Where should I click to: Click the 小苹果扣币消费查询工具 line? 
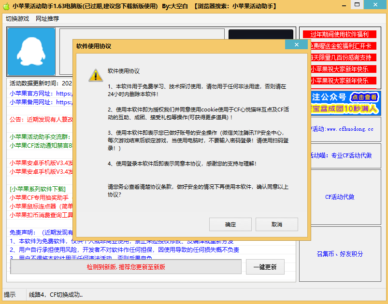click(41, 215)
